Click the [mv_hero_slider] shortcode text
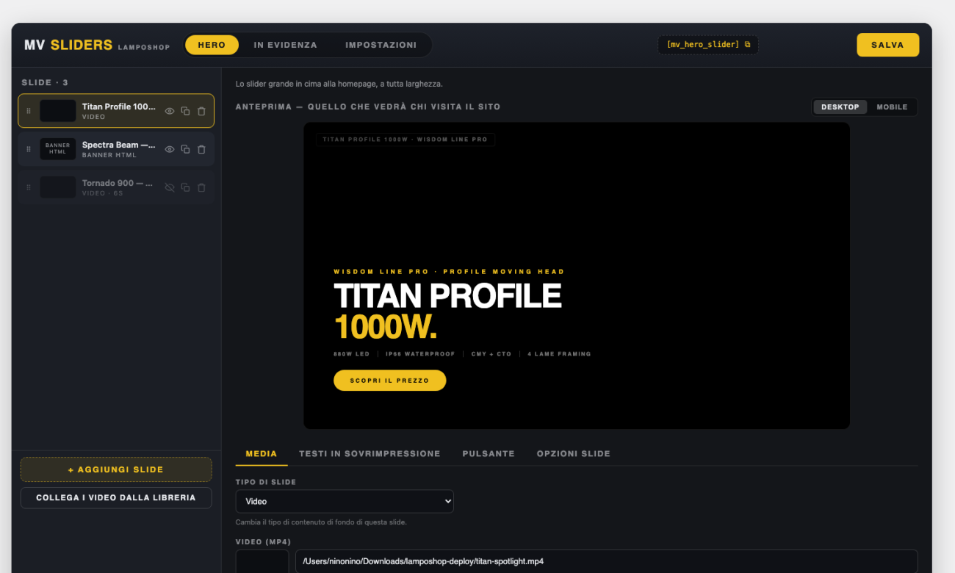The height and width of the screenshot is (573, 955). [703, 45]
